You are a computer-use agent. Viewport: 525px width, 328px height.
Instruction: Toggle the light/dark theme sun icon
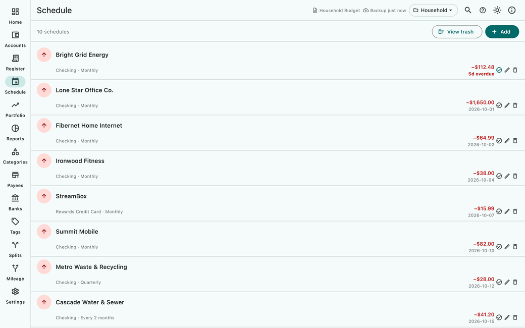click(x=497, y=11)
